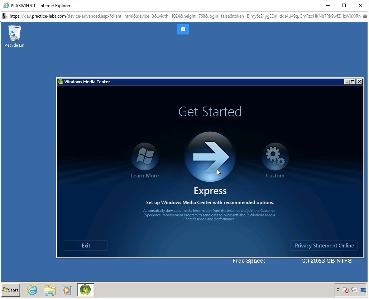The width and height of the screenshot is (369, 299).
Task: Exit the Media Center setup
Action: [85, 246]
